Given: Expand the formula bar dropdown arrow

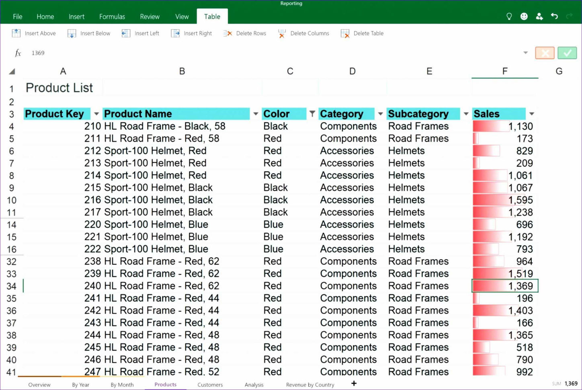Looking at the screenshot, I should click(x=526, y=53).
